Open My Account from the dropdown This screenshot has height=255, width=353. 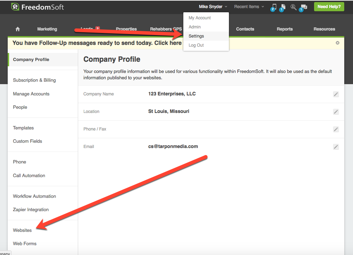click(x=200, y=18)
